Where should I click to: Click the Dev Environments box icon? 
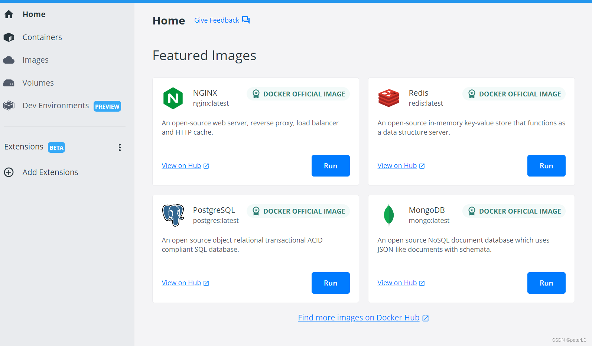tap(9, 106)
